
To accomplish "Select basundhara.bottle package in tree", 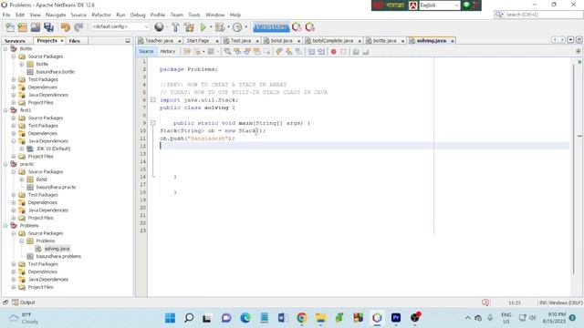I will [55, 72].
